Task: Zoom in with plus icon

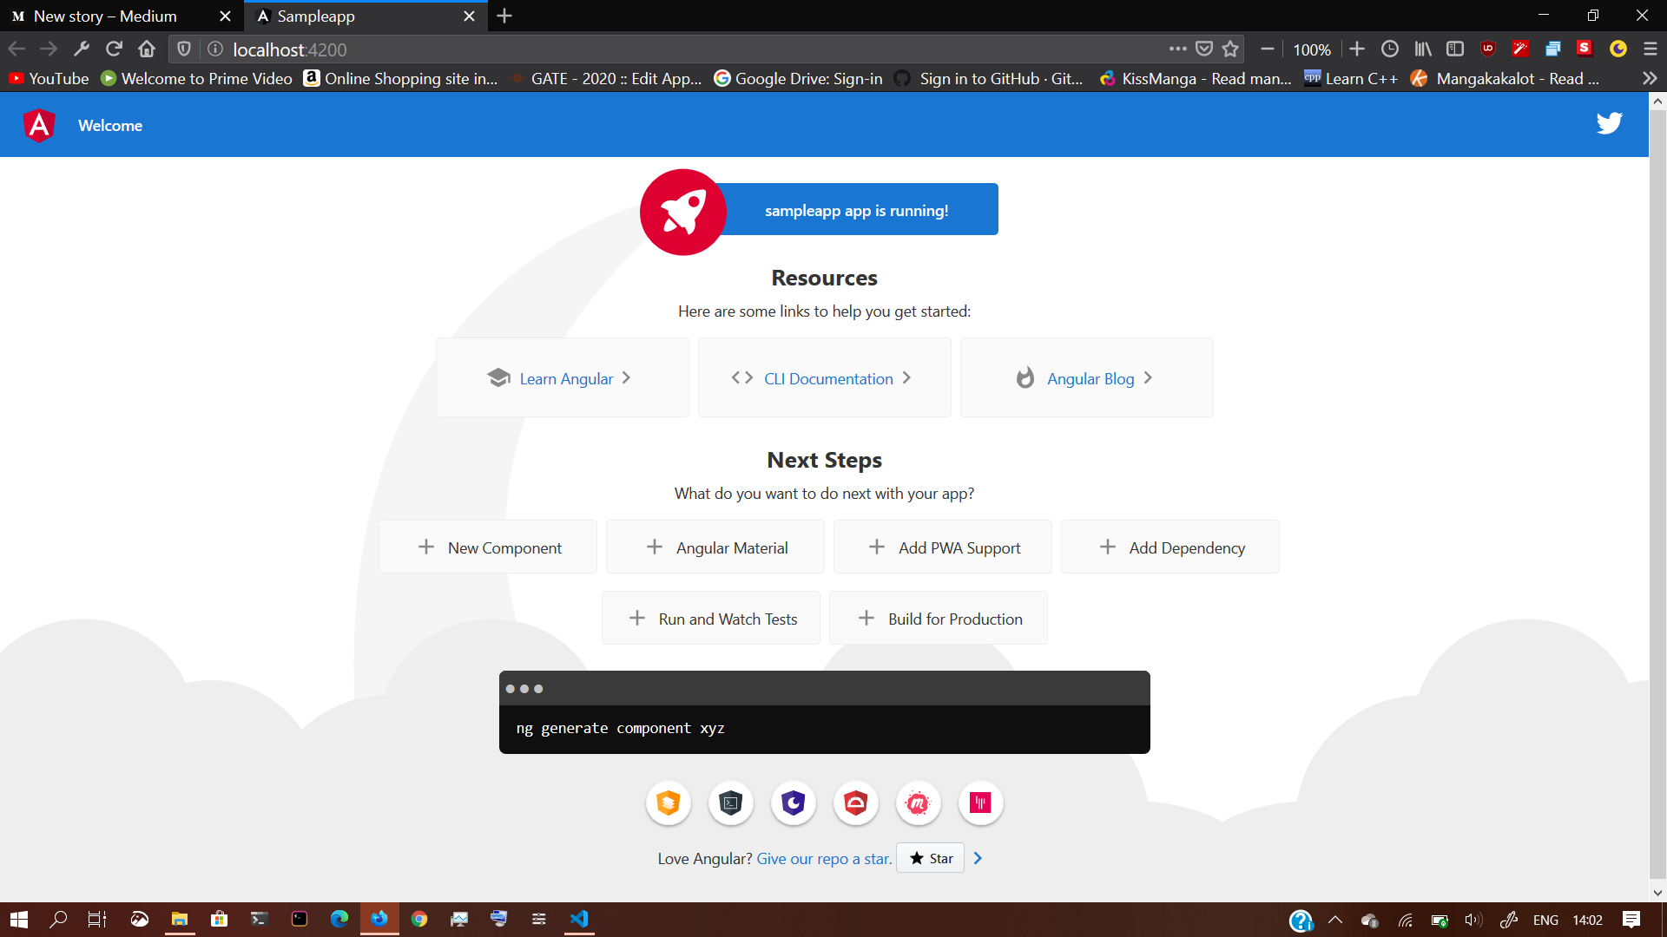Action: tap(1357, 49)
